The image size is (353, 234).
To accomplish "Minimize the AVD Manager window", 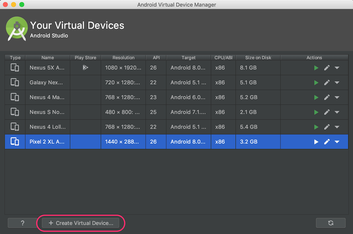I will (13, 4).
